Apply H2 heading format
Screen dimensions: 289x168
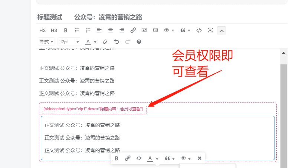(42, 30)
